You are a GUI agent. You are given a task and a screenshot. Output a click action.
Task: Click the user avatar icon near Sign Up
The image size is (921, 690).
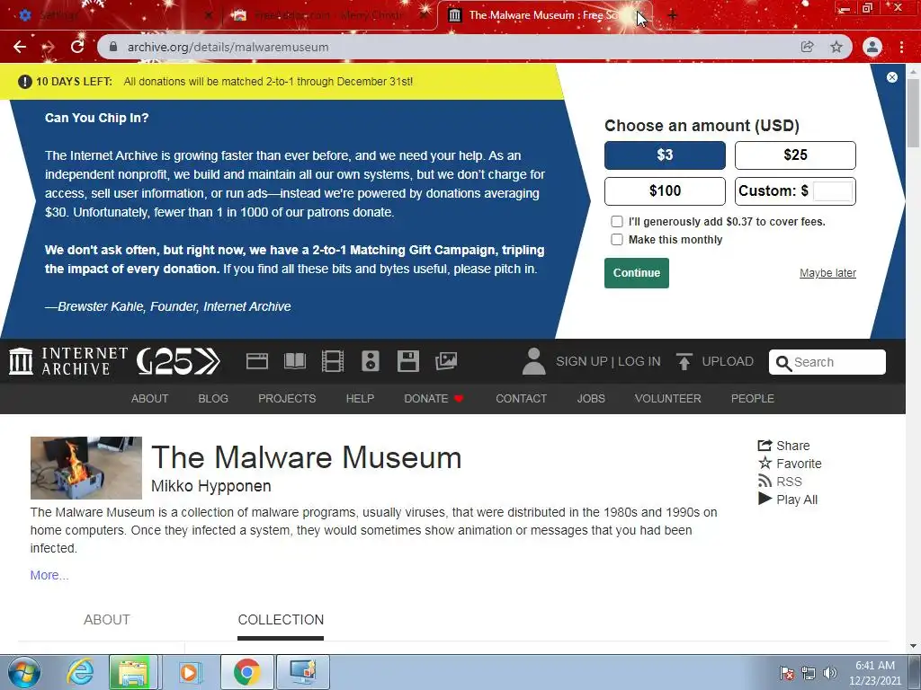point(534,361)
